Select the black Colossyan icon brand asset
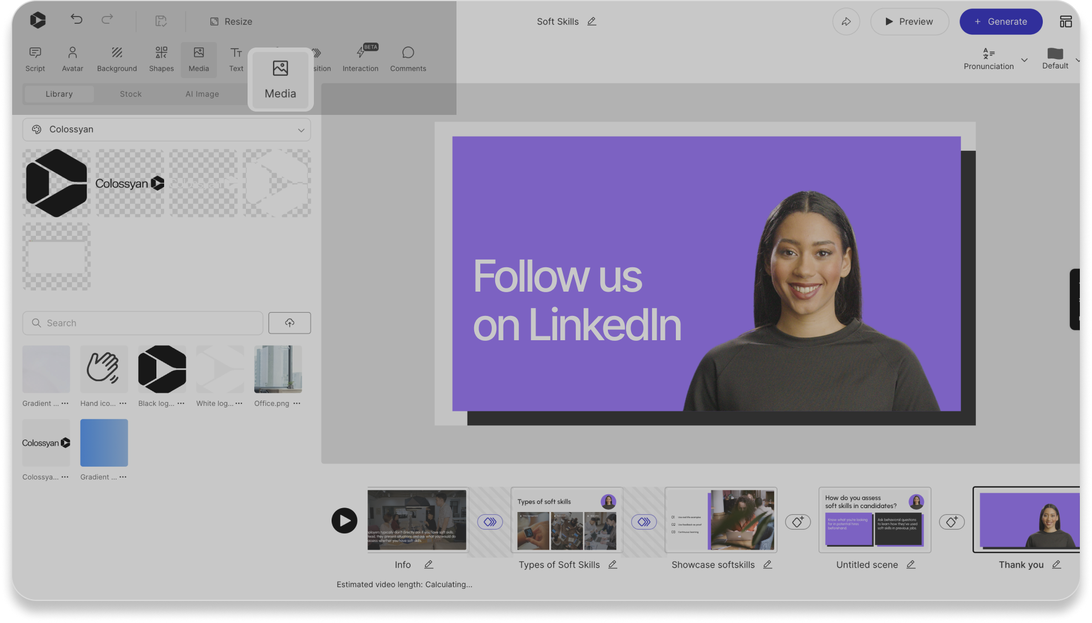 pyautogui.click(x=56, y=183)
